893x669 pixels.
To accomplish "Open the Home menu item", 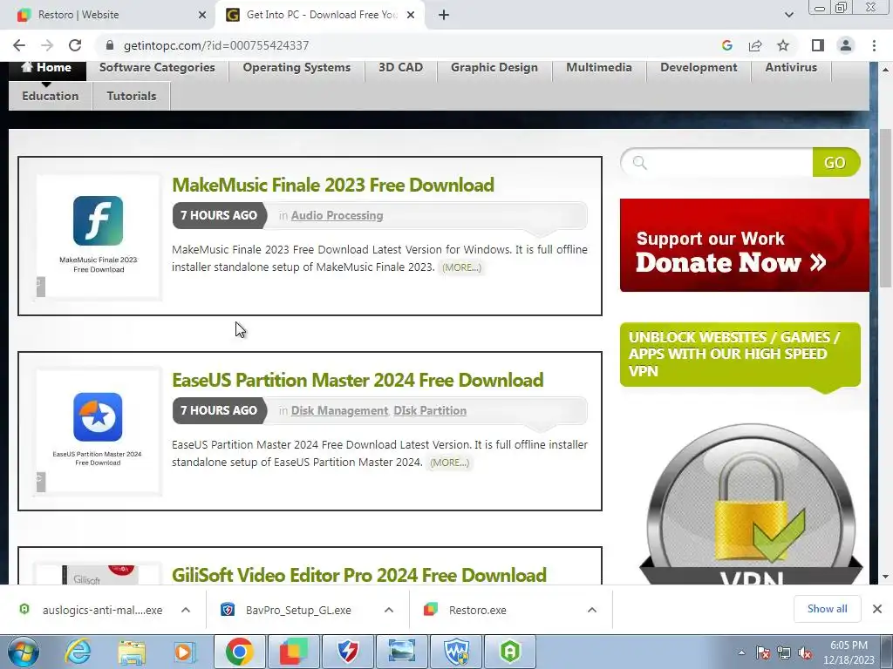I will 47,68.
